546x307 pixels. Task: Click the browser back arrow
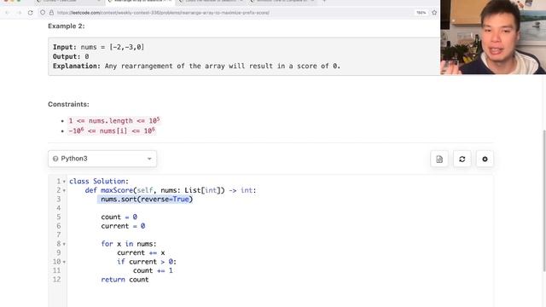(x=8, y=13)
